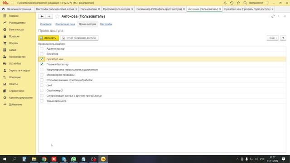
Task: Open Windows Start menu
Action: [5, 159]
